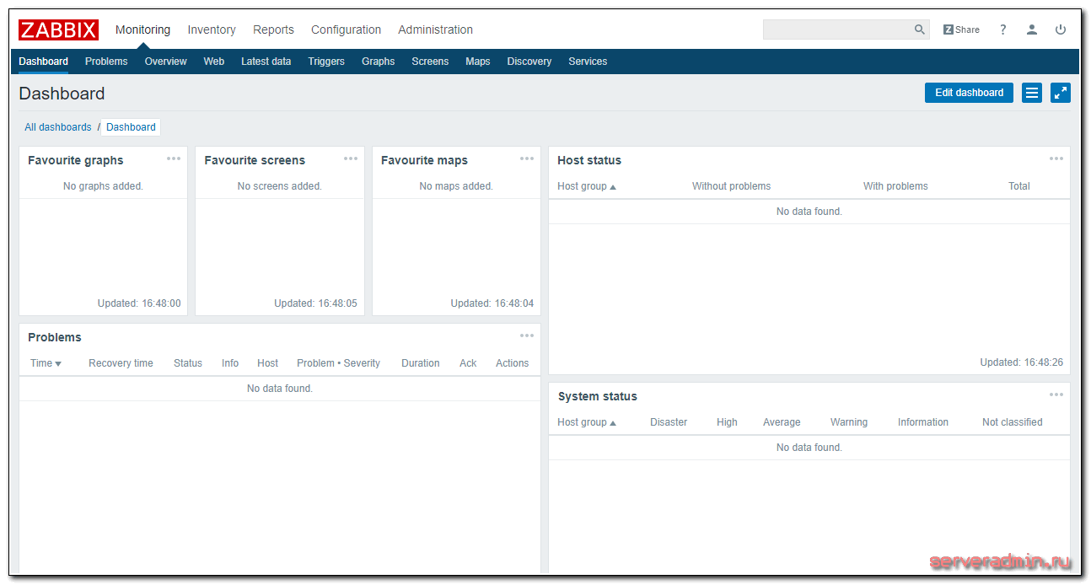Click the Zabbix logo
The image size is (1091, 585).
tap(58, 30)
